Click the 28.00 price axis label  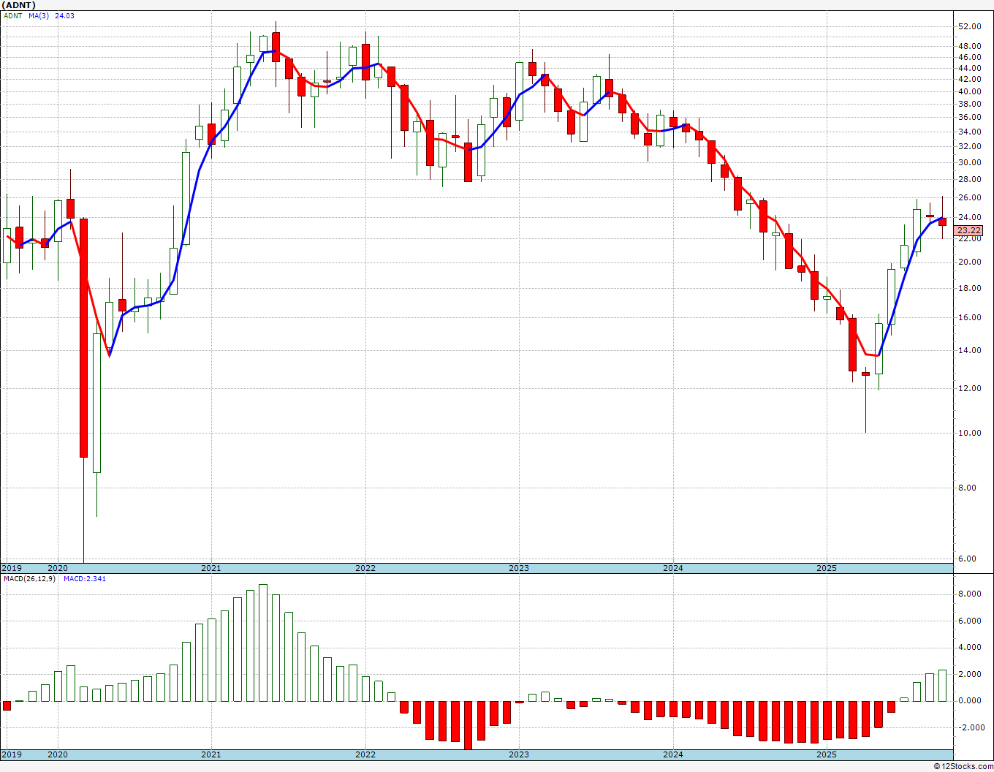[x=969, y=179]
